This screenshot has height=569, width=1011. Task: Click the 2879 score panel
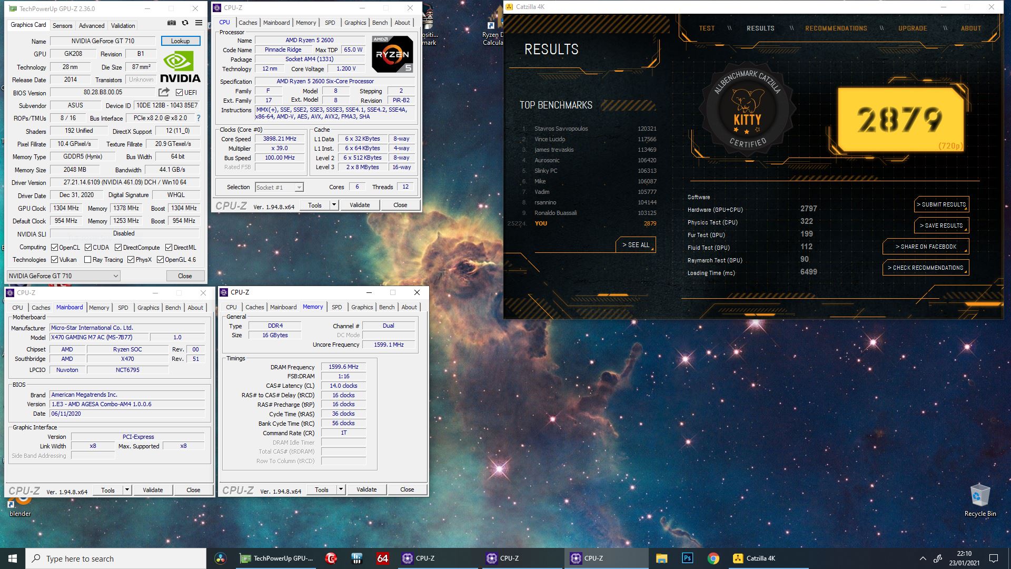coord(900,120)
